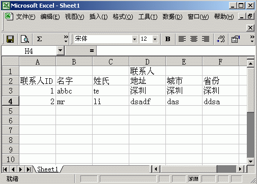
Task: Click the NUM indicator in status bar
Action: tap(193, 179)
